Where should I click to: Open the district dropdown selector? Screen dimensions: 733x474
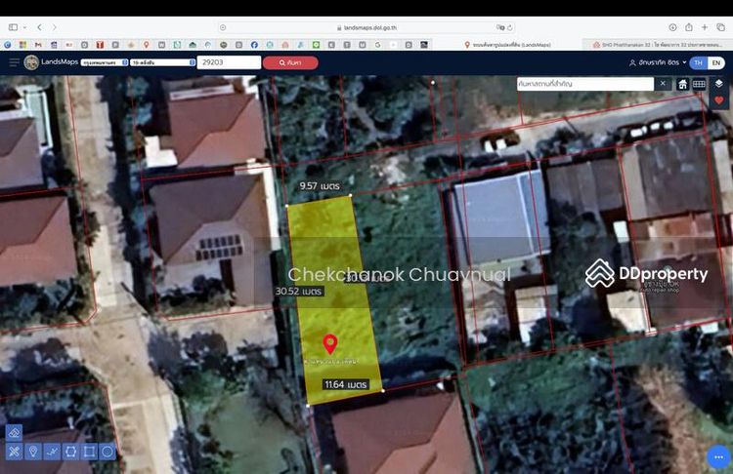(160, 62)
